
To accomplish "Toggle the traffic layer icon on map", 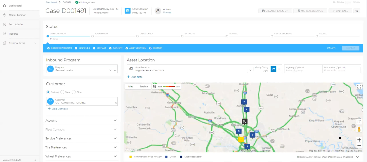I will click(155, 87).
